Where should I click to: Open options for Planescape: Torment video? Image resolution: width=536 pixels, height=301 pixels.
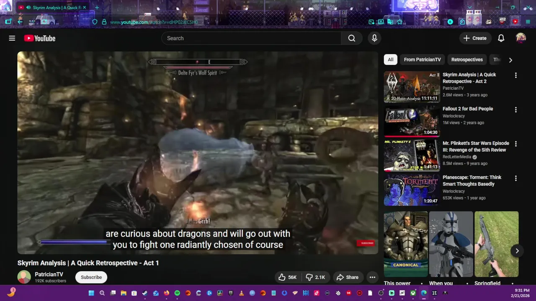tap(515, 178)
